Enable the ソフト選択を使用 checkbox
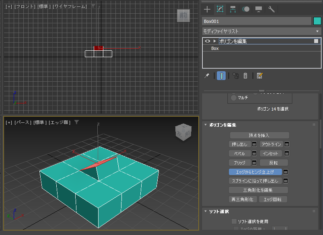This screenshot has width=323, height=235. click(x=234, y=221)
